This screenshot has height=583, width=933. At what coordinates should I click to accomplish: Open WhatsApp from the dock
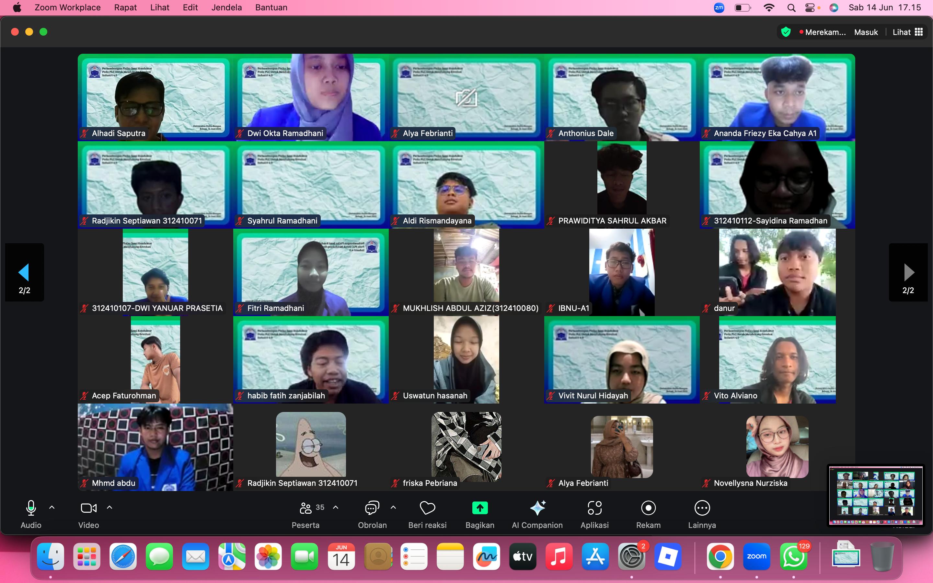pos(793,557)
